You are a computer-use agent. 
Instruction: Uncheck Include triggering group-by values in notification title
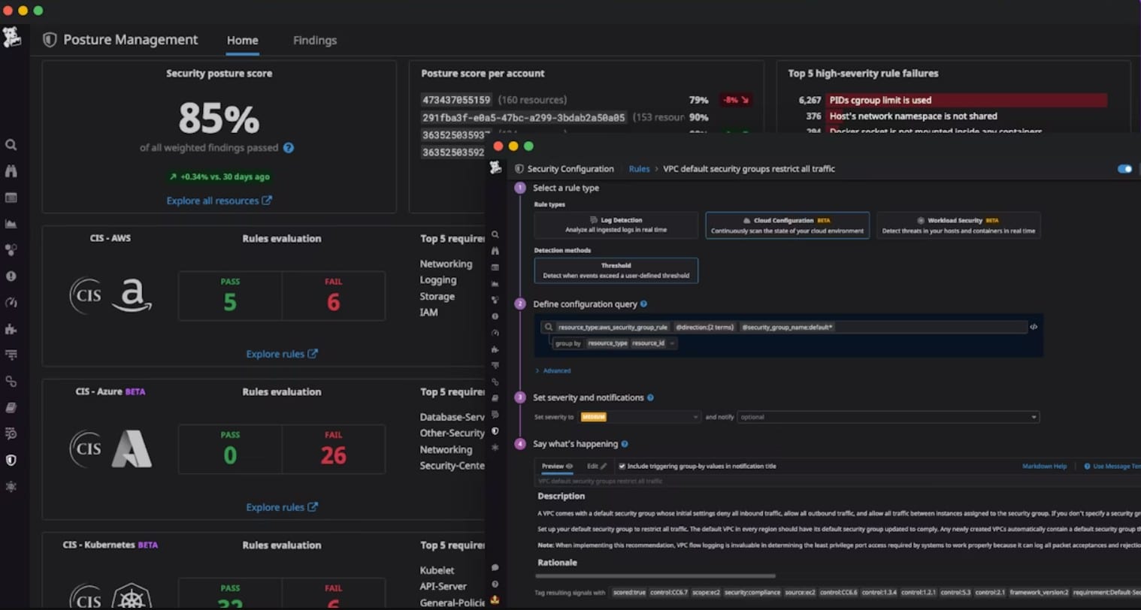620,466
